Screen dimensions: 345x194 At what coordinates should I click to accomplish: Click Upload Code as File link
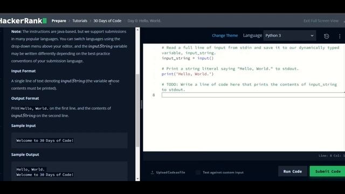pyautogui.click(x=170, y=172)
